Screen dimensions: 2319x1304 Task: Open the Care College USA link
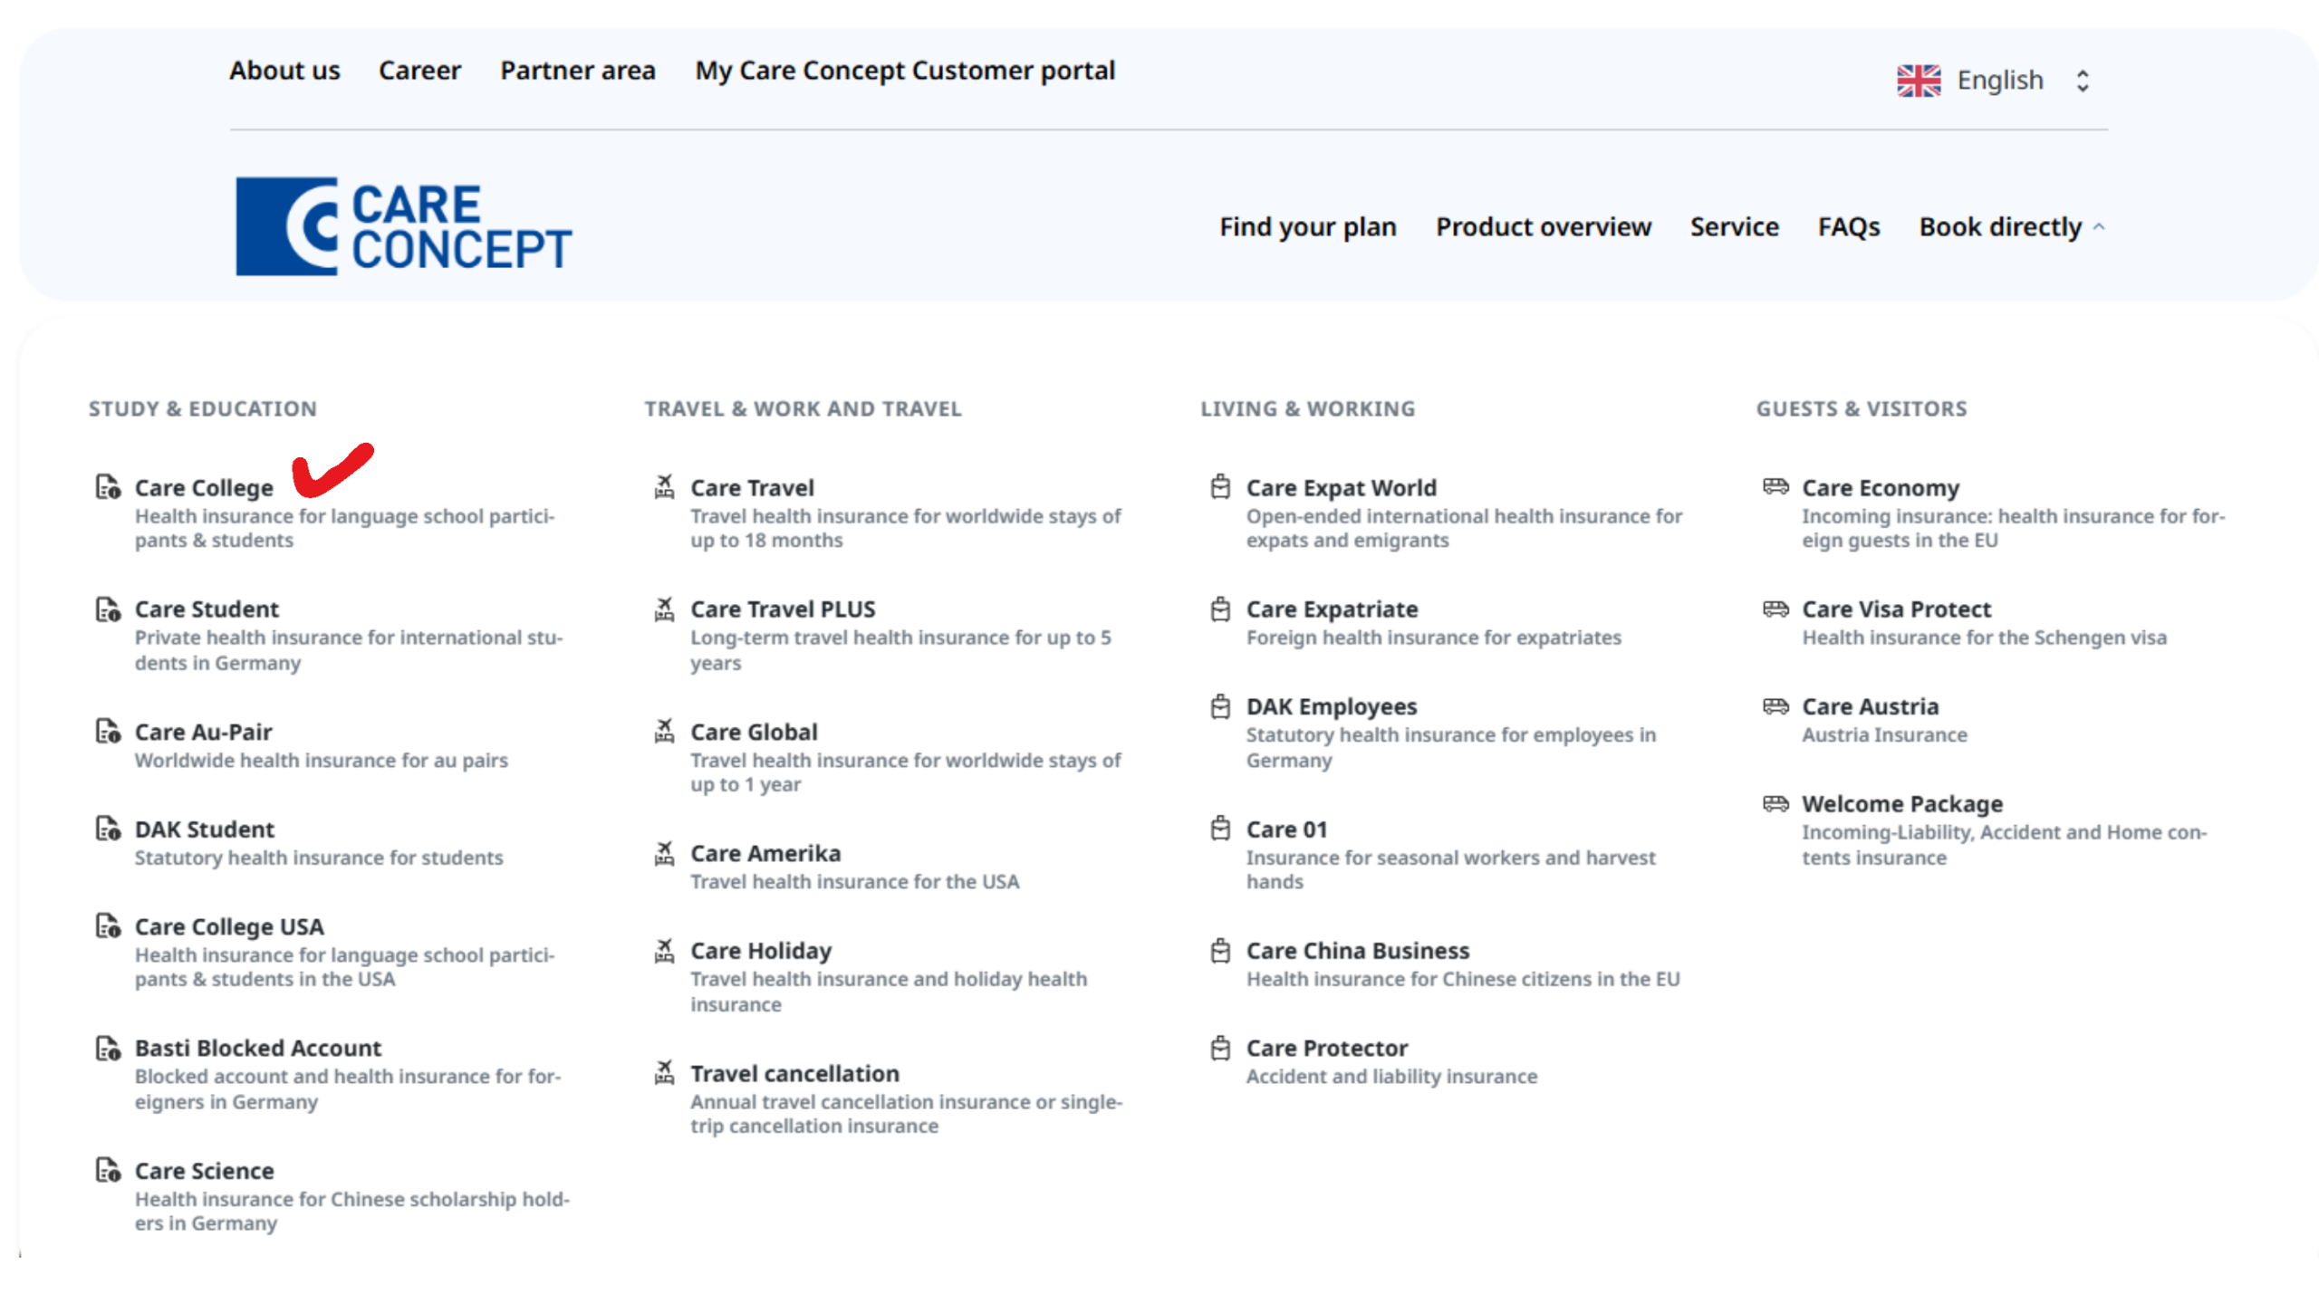[229, 927]
